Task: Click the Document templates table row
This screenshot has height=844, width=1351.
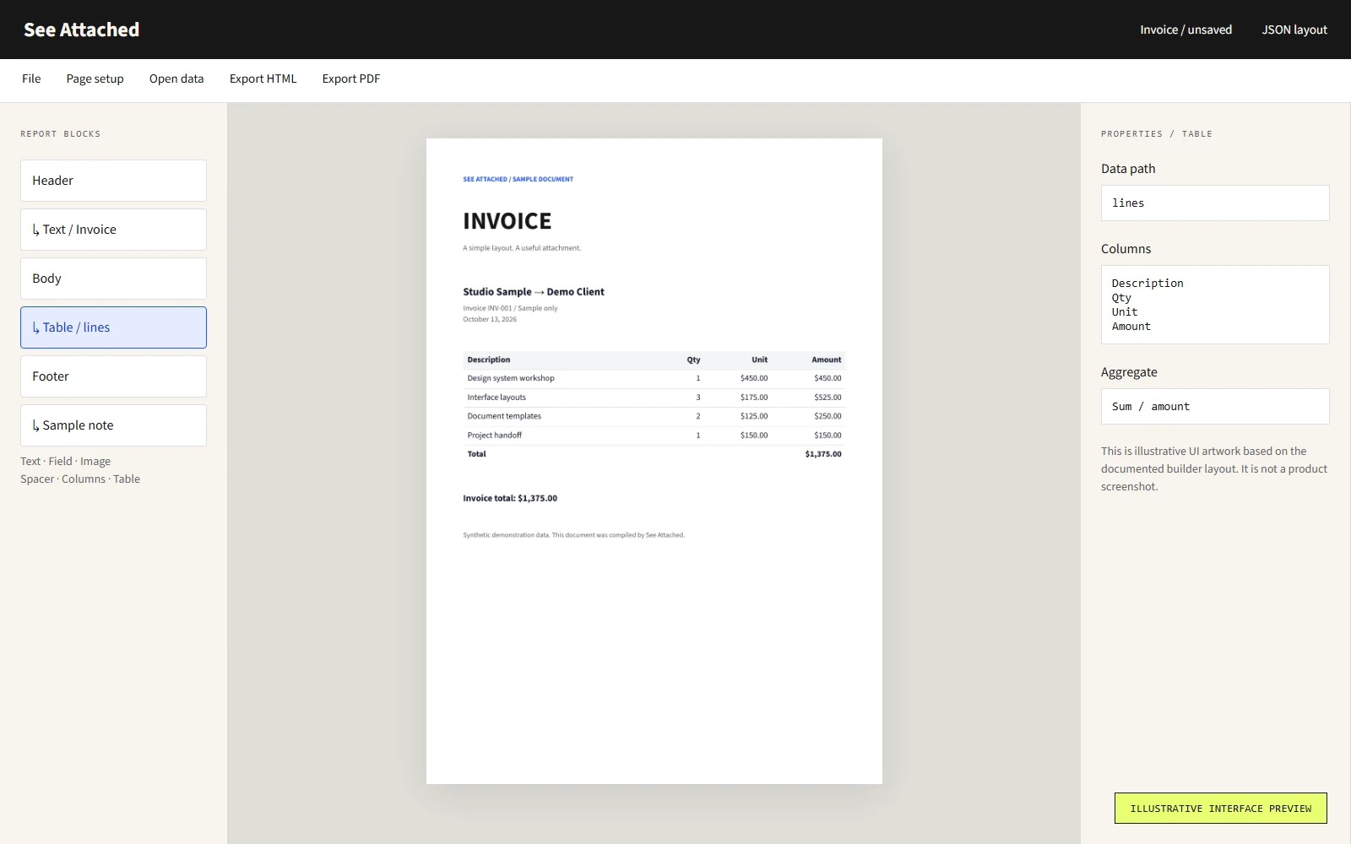Action: (654, 416)
